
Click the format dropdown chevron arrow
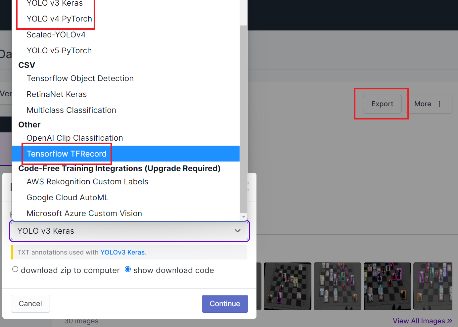[x=238, y=231]
